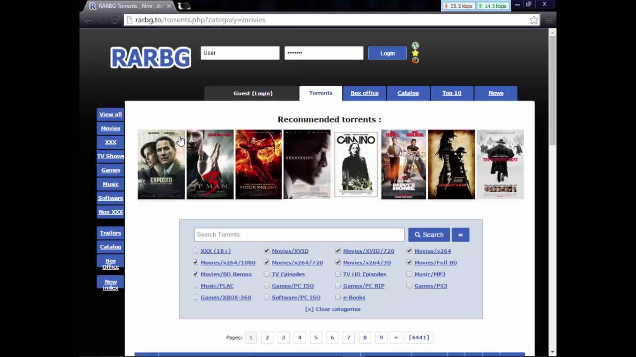Open the Daddy's Home poster

[403, 165]
